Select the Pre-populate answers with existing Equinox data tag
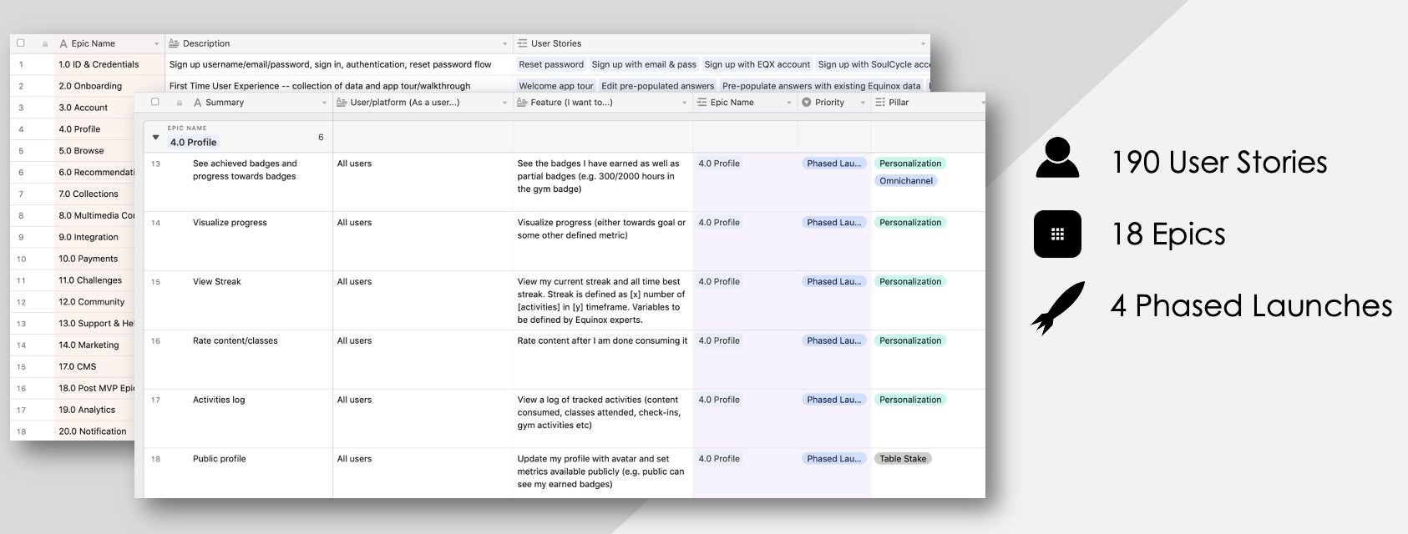 tap(822, 86)
